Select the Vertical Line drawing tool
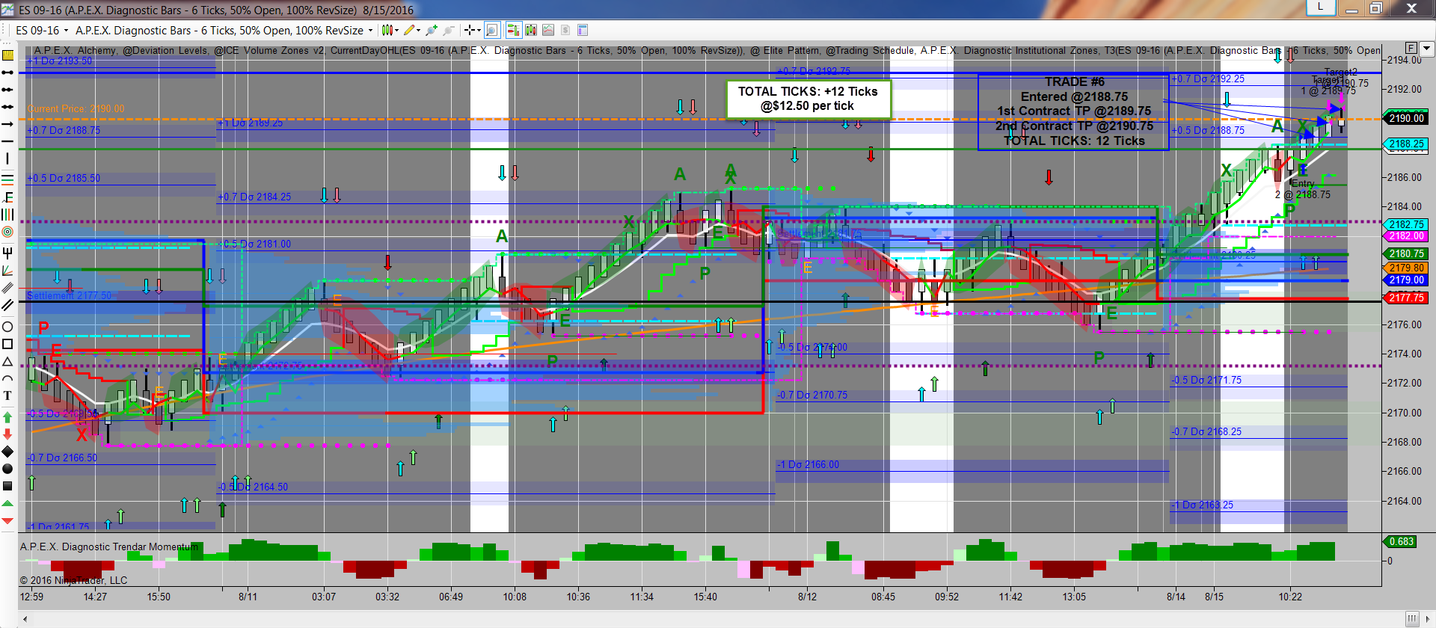 click(7, 158)
